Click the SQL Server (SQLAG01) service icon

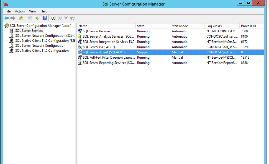coord(80,47)
